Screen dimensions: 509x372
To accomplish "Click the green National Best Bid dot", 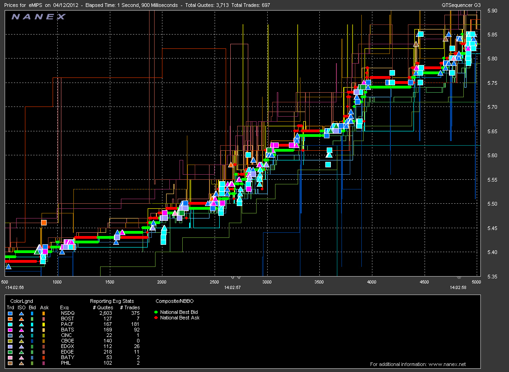I will (156, 312).
